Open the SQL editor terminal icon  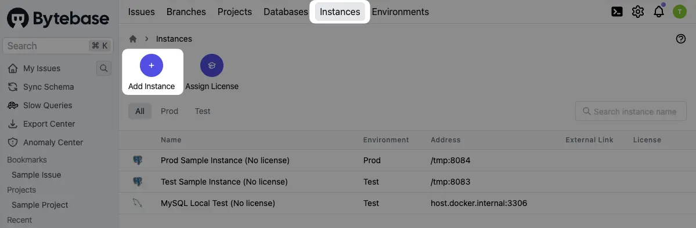click(616, 12)
